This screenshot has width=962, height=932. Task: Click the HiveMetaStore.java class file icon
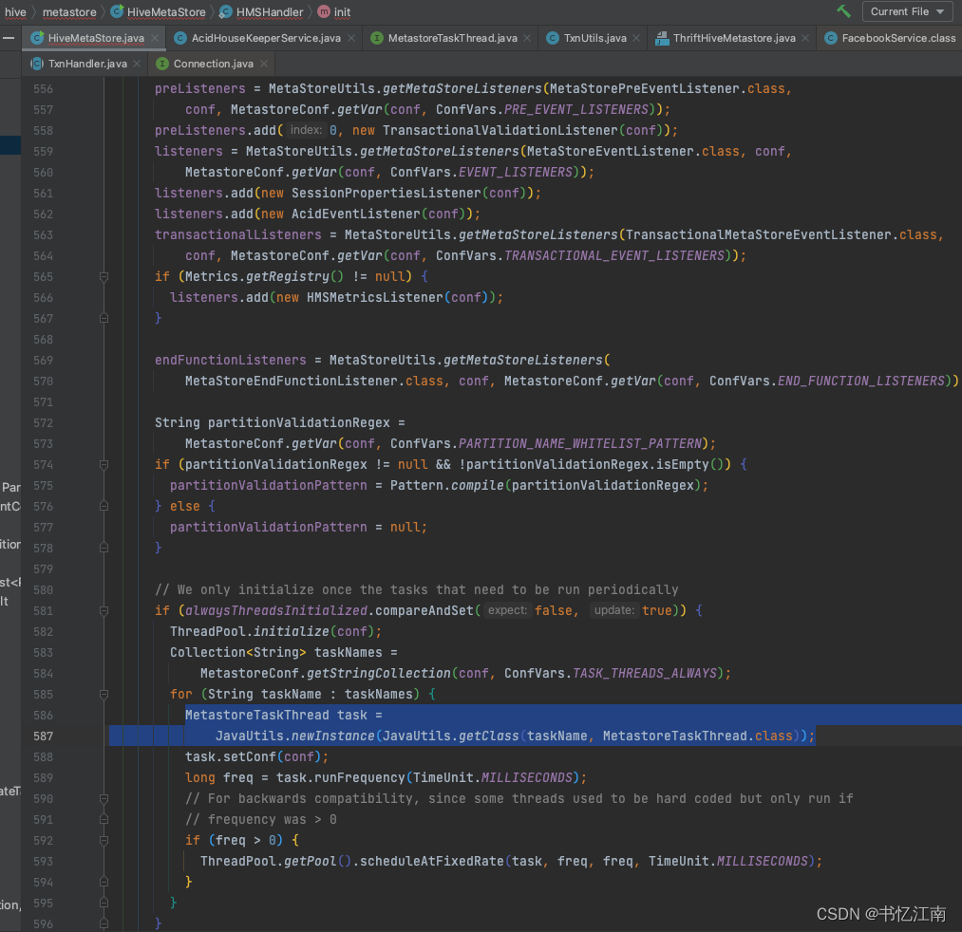coord(37,38)
